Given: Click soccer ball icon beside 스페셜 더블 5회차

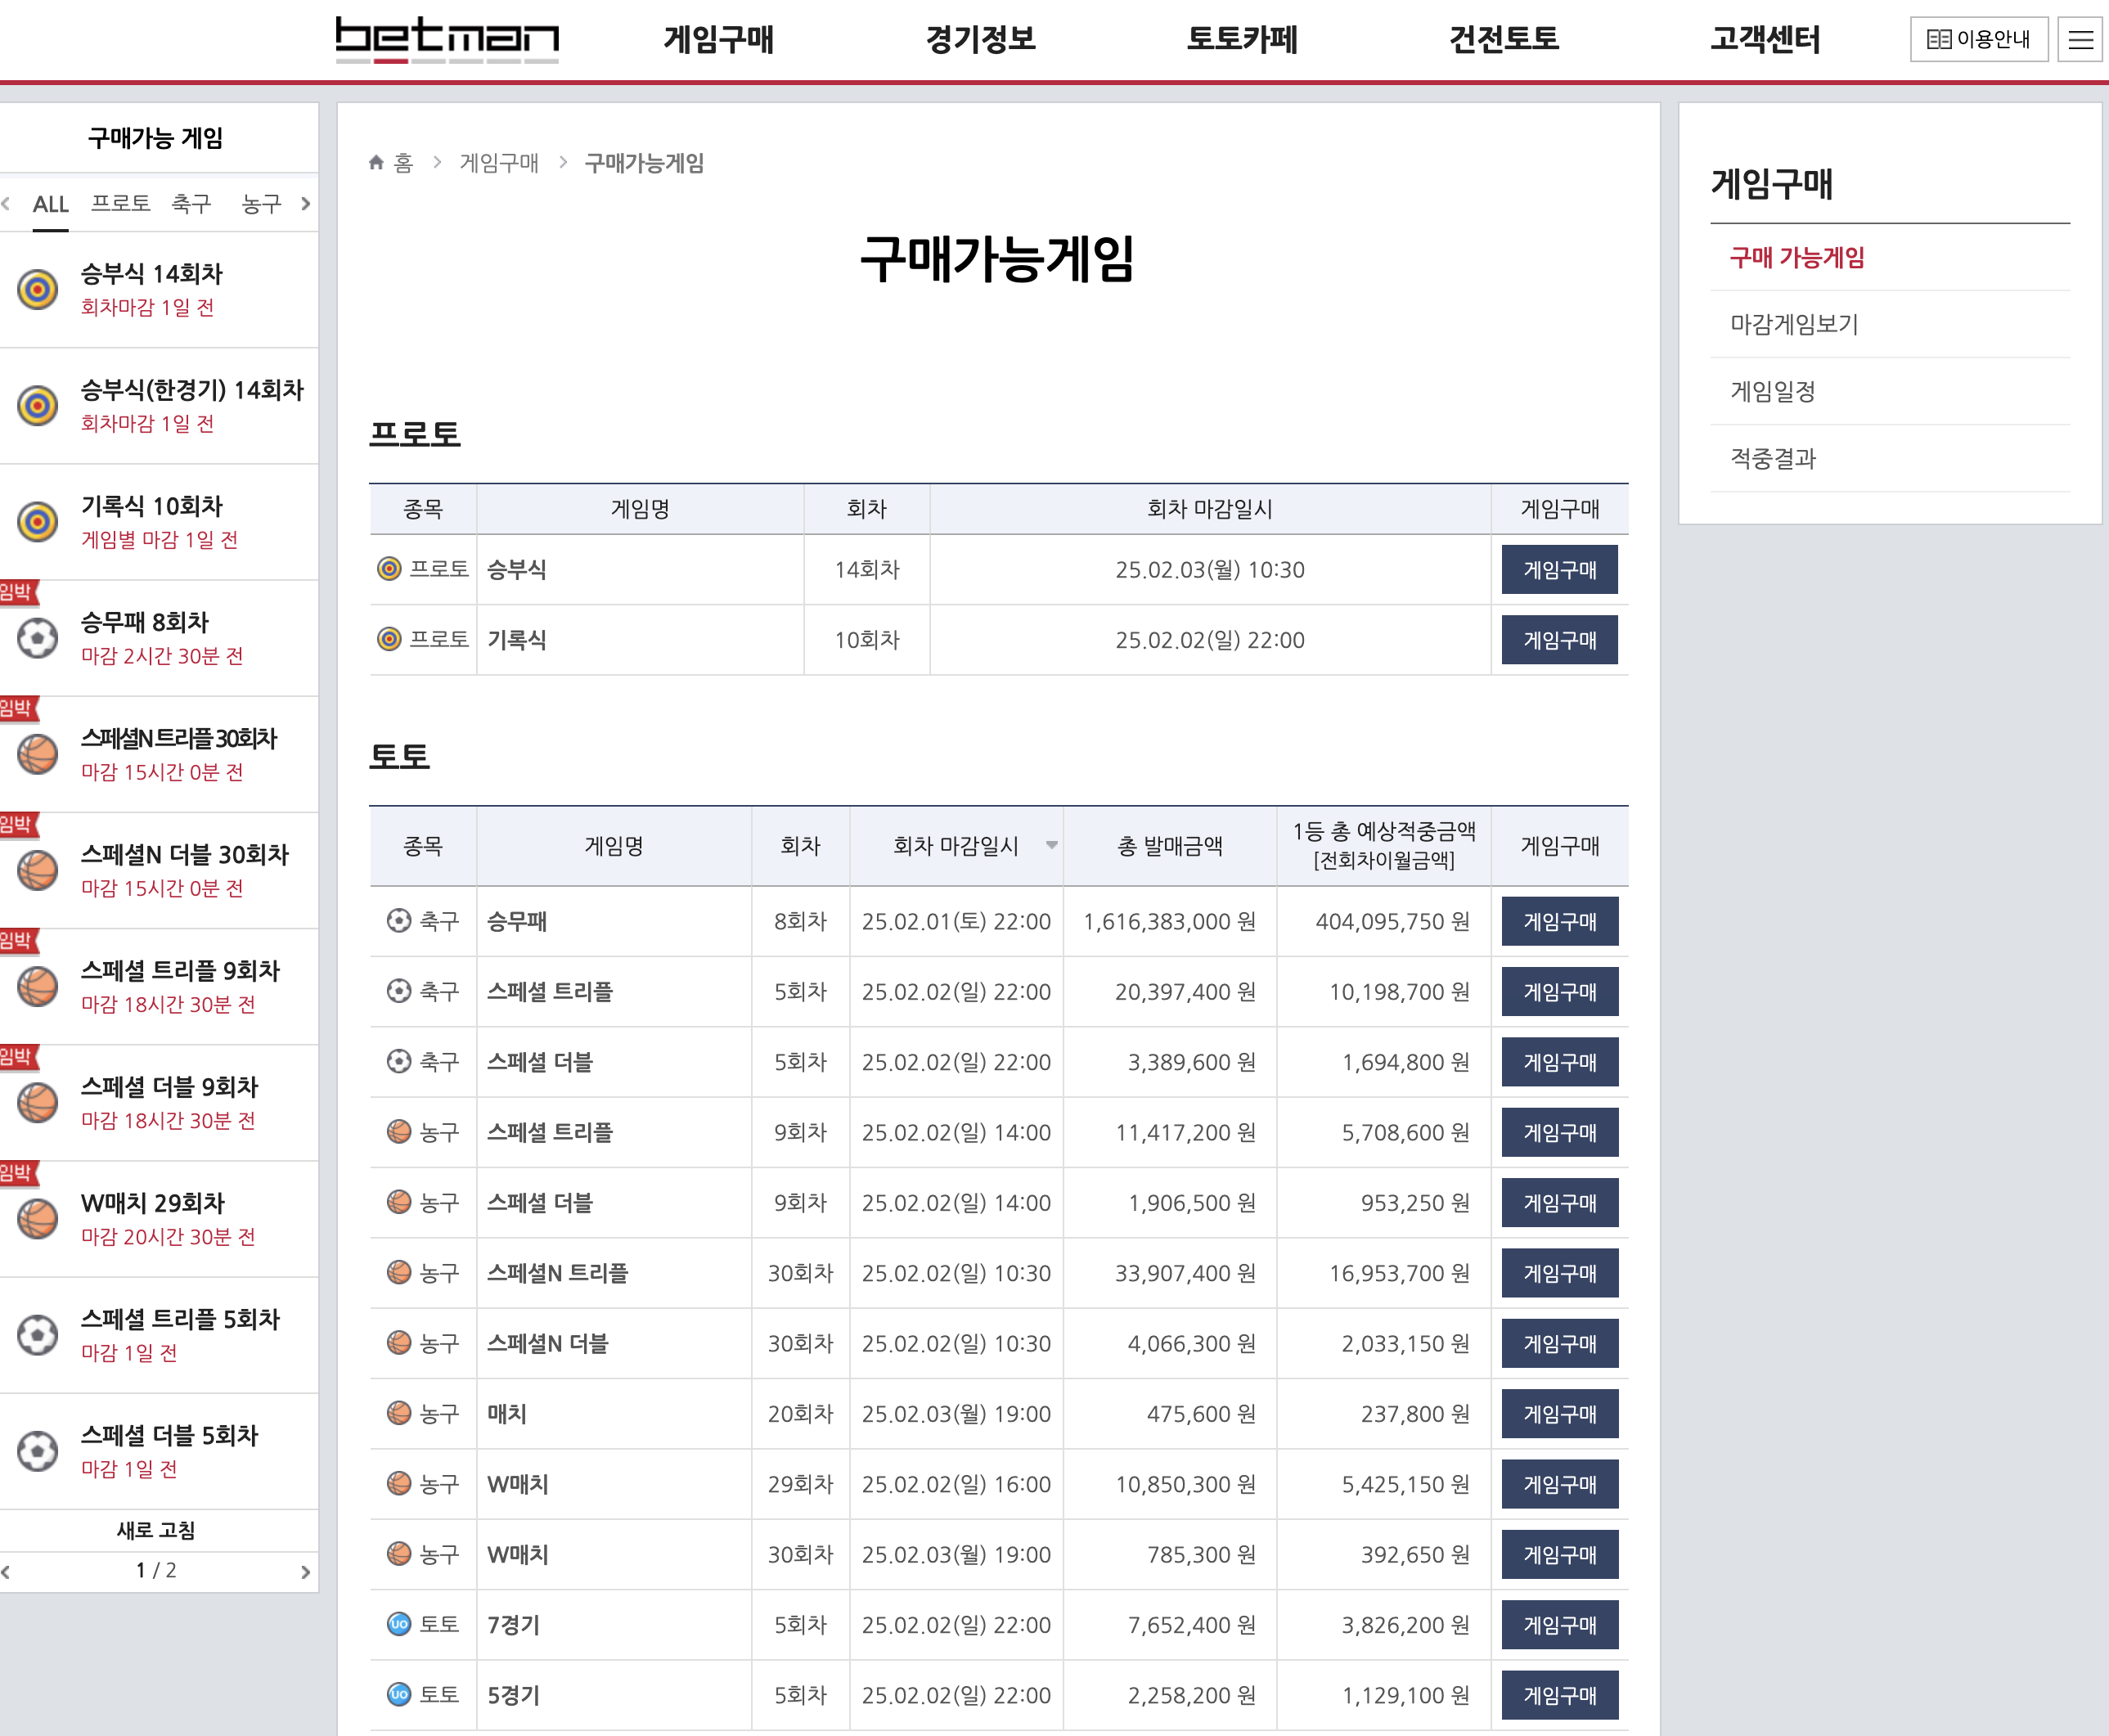Looking at the screenshot, I should tap(38, 1451).
